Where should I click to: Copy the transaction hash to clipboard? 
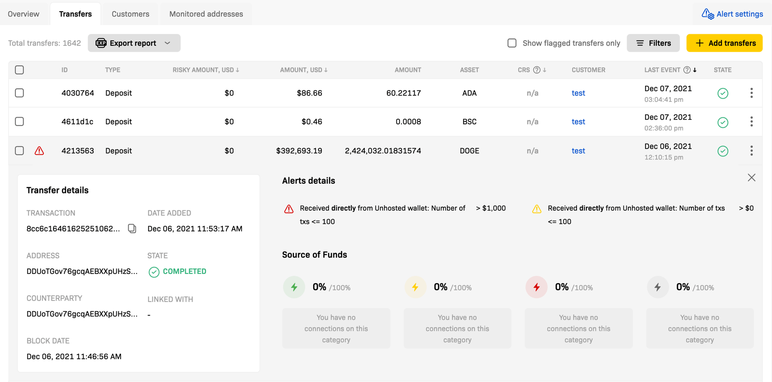132,229
